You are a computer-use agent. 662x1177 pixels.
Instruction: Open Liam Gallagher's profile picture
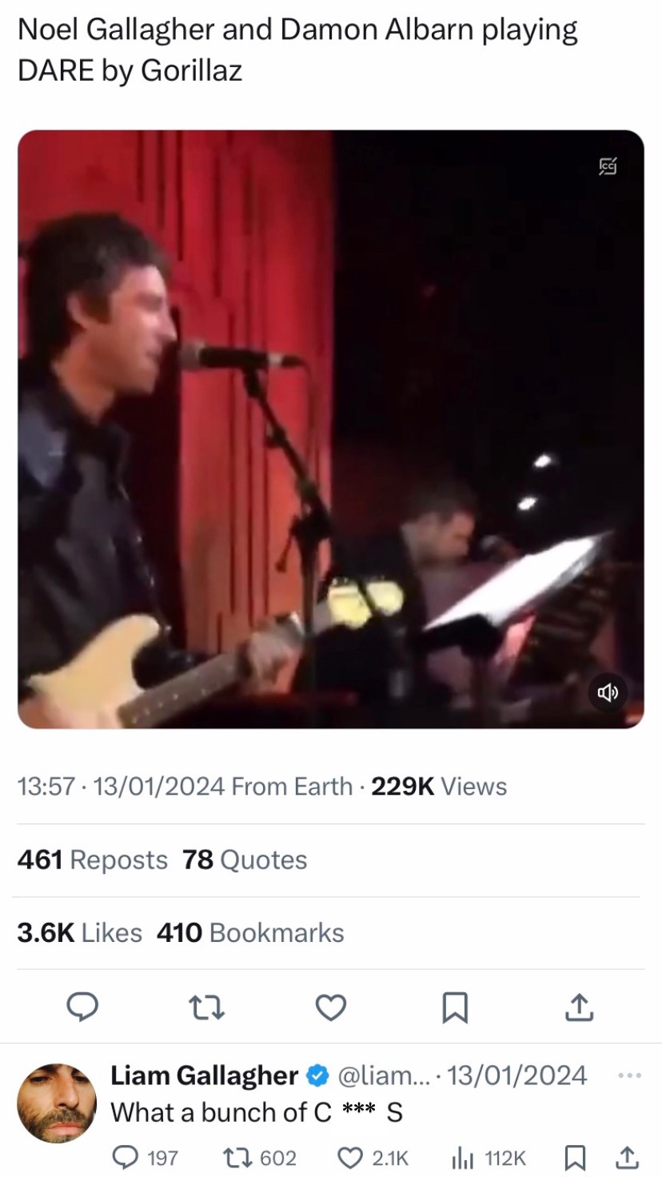coord(57,1103)
